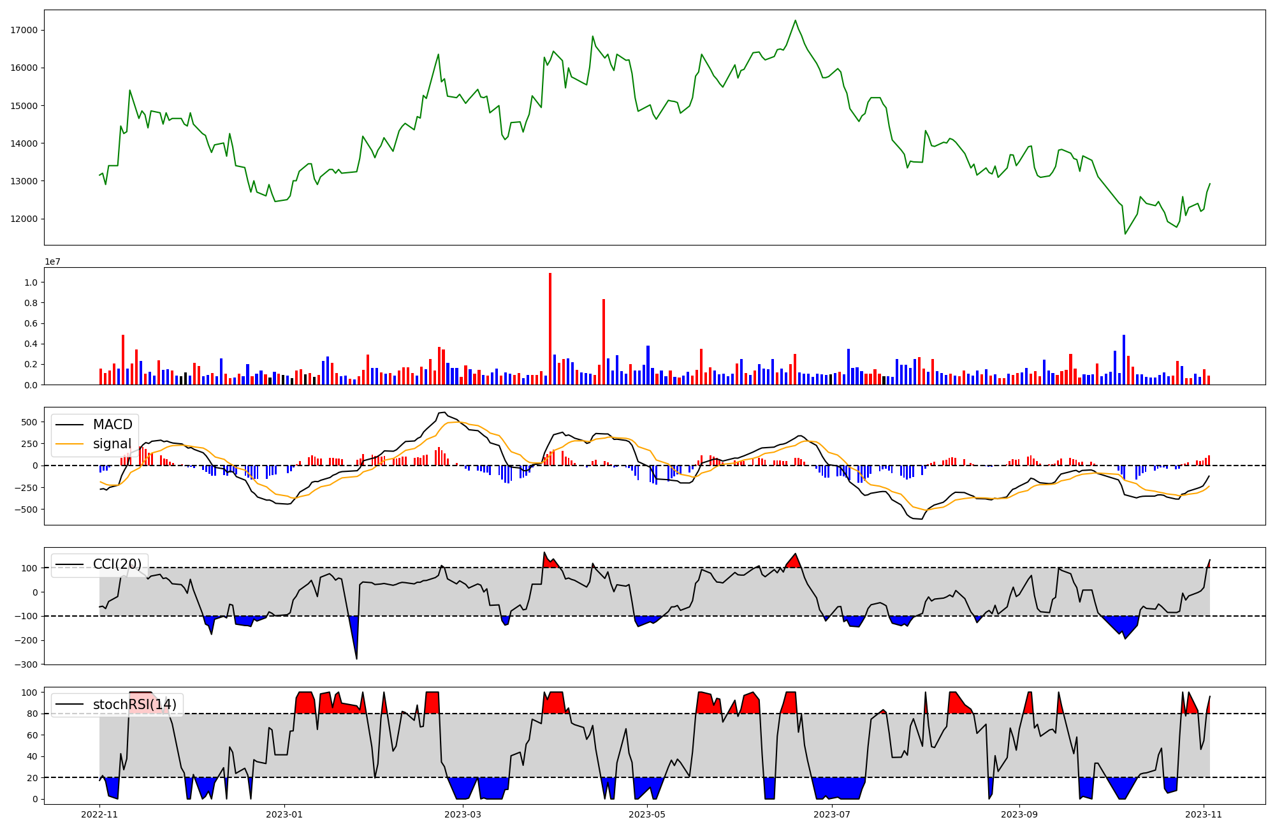Click the second-tallest red volume bar
Screen dimensions: 1275x829
click(x=604, y=341)
